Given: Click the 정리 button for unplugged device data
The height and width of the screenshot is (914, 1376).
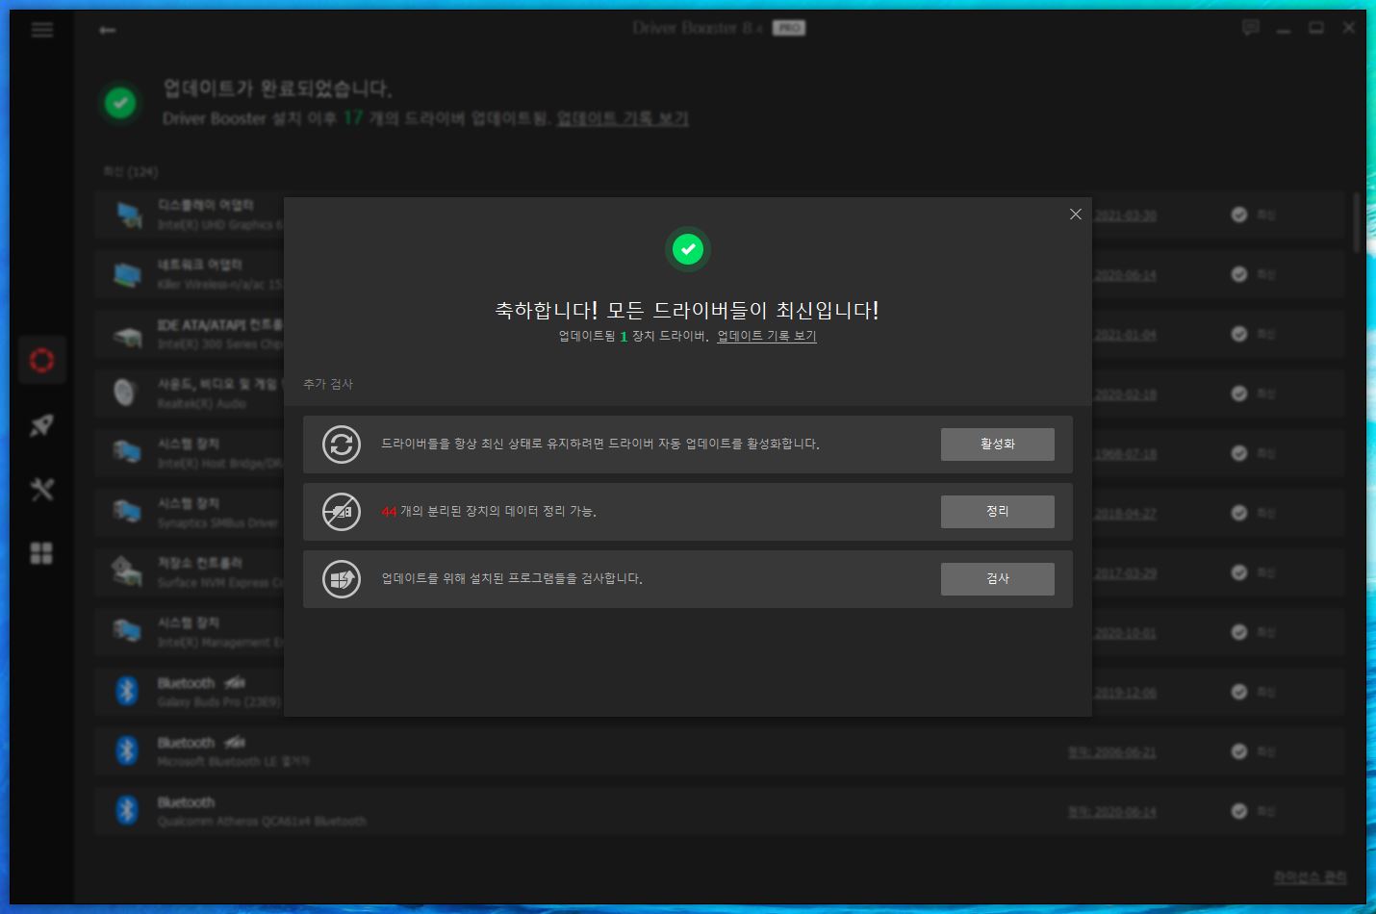Looking at the screenshot, I should (997, 512).
